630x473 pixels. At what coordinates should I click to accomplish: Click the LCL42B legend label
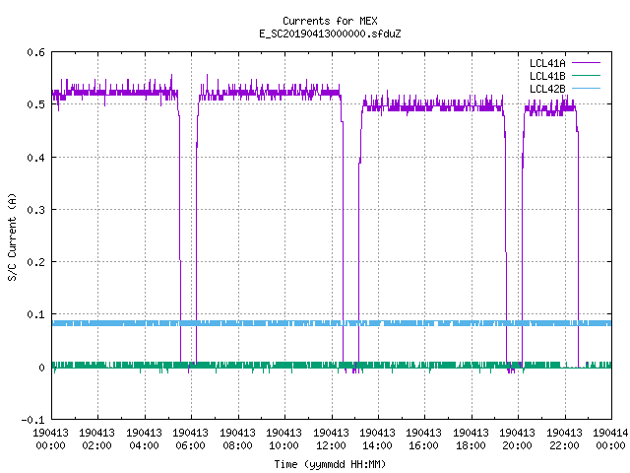(x=547, y=89)
